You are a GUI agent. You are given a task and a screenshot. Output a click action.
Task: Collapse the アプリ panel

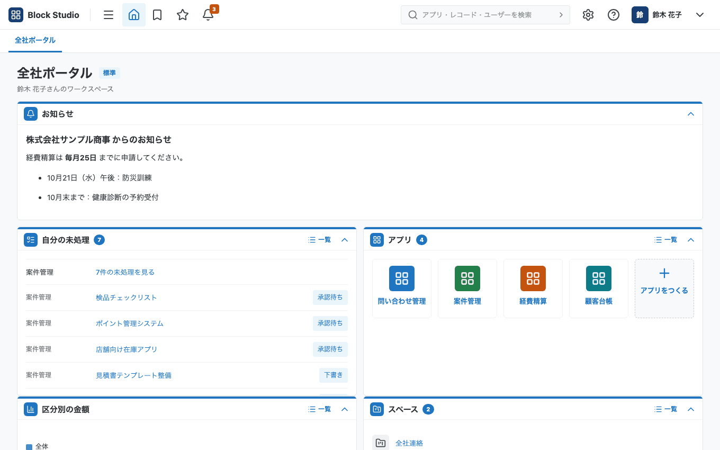pos(690,240)
